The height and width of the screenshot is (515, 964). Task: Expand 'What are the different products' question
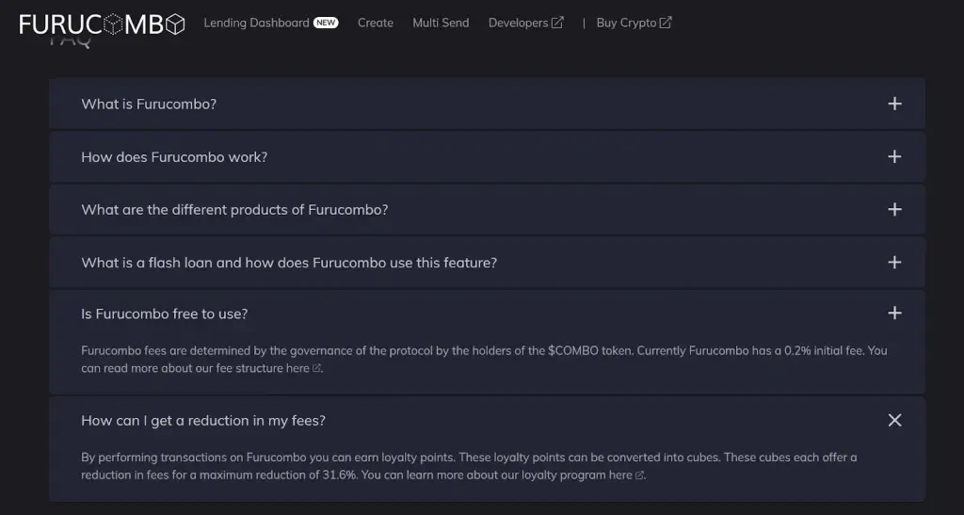point(487,210)
